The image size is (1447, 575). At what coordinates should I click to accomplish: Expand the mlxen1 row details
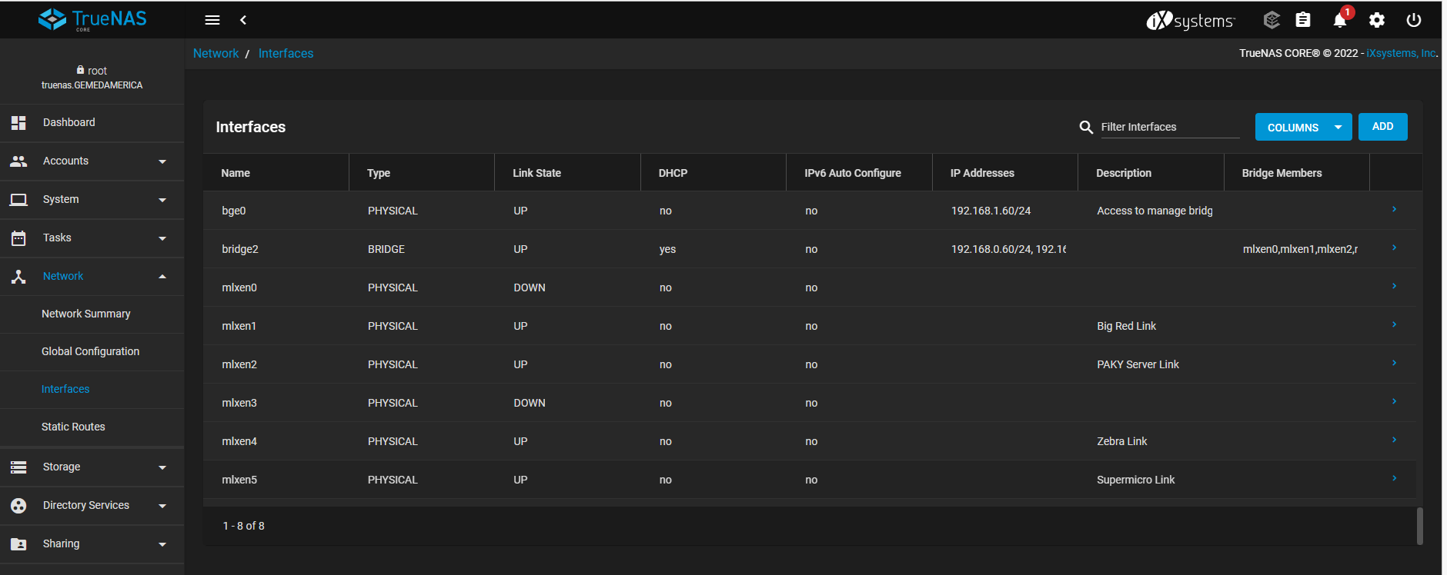click(x=1394, y=324)
